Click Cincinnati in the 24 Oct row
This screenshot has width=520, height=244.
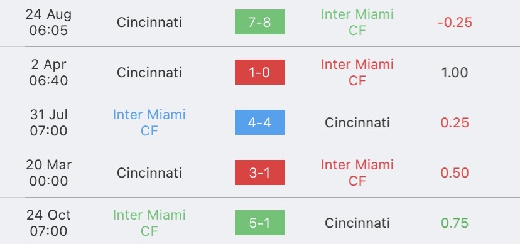(357, 223)
